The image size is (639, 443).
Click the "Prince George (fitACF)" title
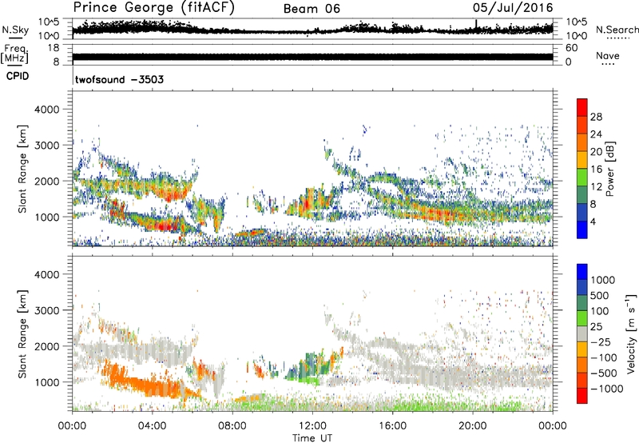153,8
